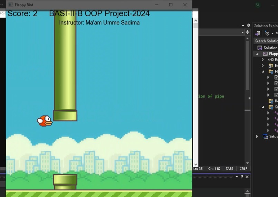278x197 pixels.
Task: Click the External Dependencies folder icon
Action: tap(271, 66)
